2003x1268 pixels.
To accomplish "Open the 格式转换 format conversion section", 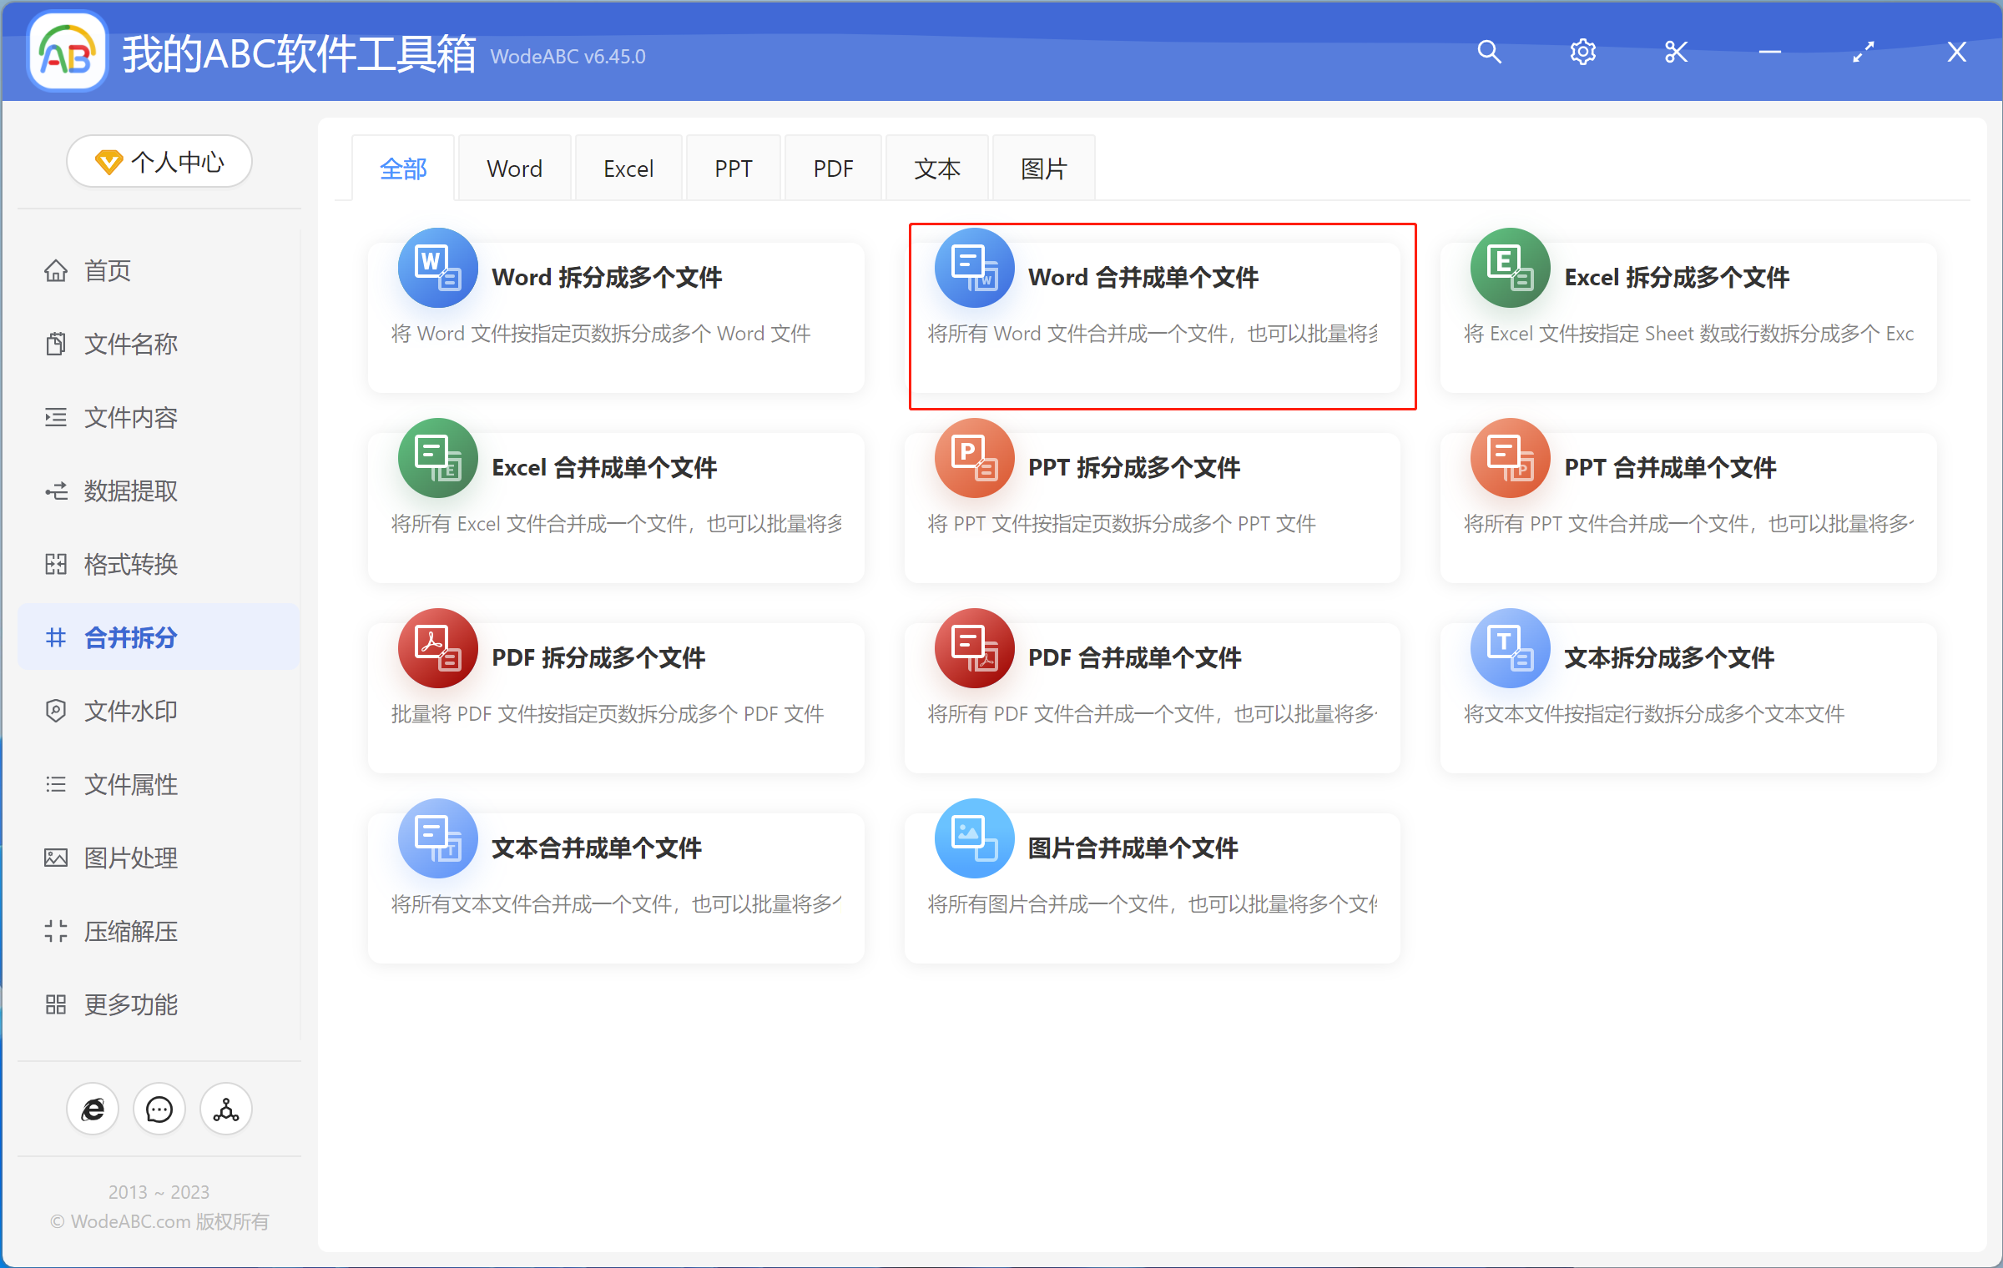I will pos(131,564).
